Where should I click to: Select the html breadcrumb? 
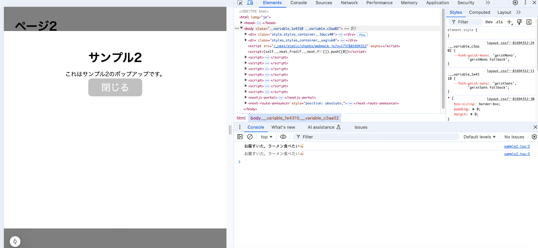(241, 118)
